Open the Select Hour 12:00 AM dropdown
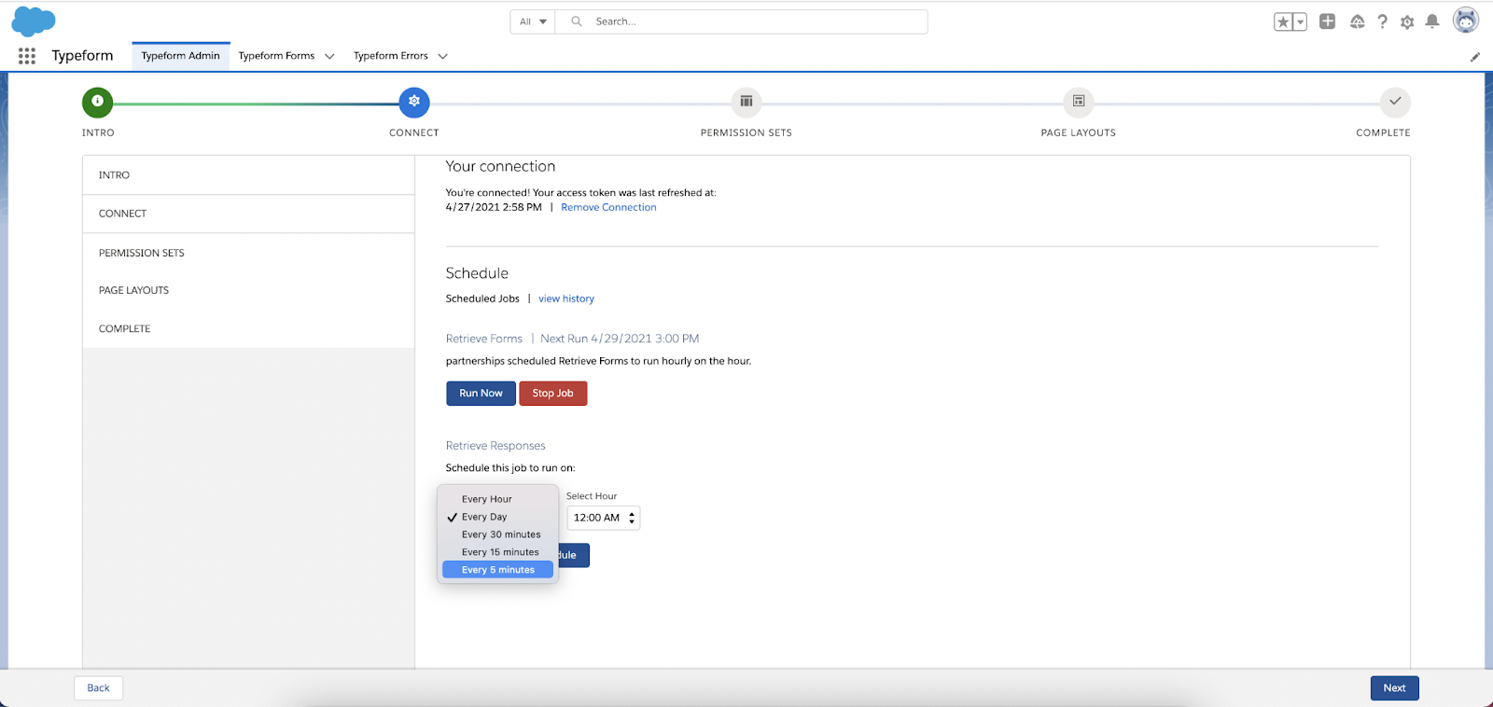1493x707 pixels. (x=604, y=518)
